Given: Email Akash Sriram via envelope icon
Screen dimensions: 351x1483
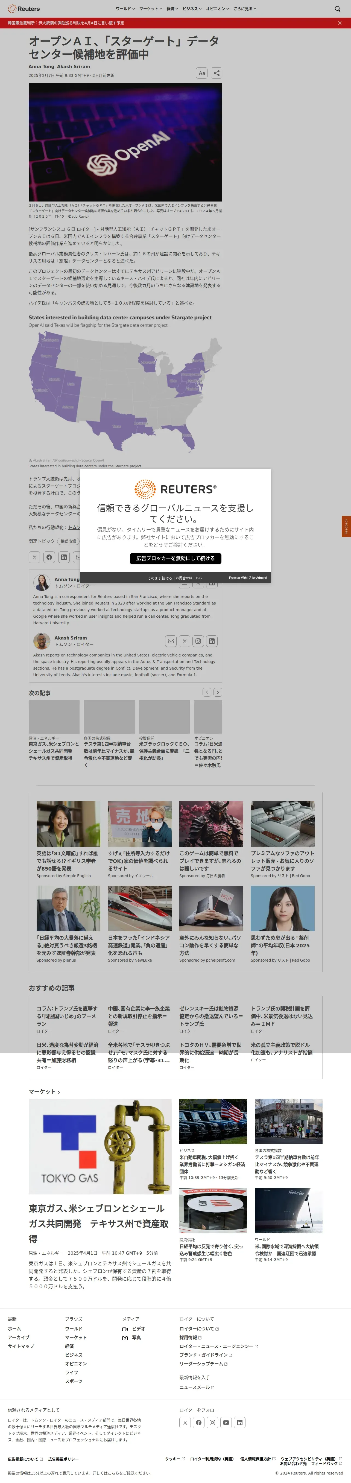Looking at the screenshot, I should (170, 641).
